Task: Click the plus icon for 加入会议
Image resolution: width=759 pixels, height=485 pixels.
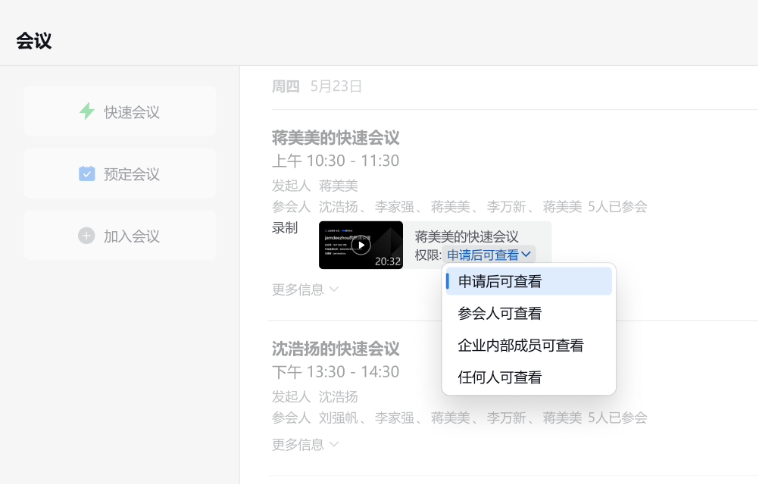Action: point(86,236)
